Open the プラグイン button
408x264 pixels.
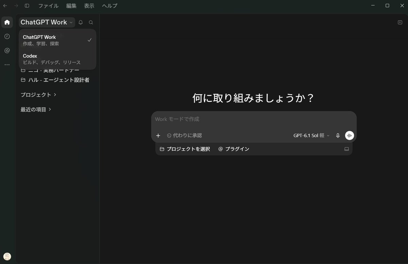pyautogui.click(x=234, y=149)
